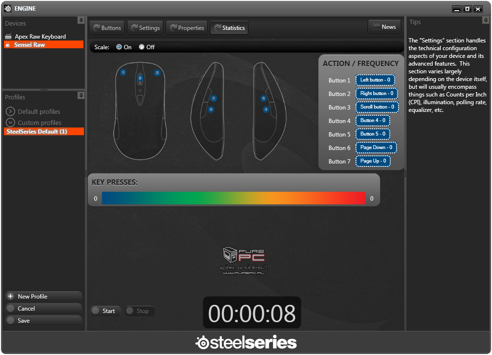Expand the Default profiles group

tap(10, 111)
